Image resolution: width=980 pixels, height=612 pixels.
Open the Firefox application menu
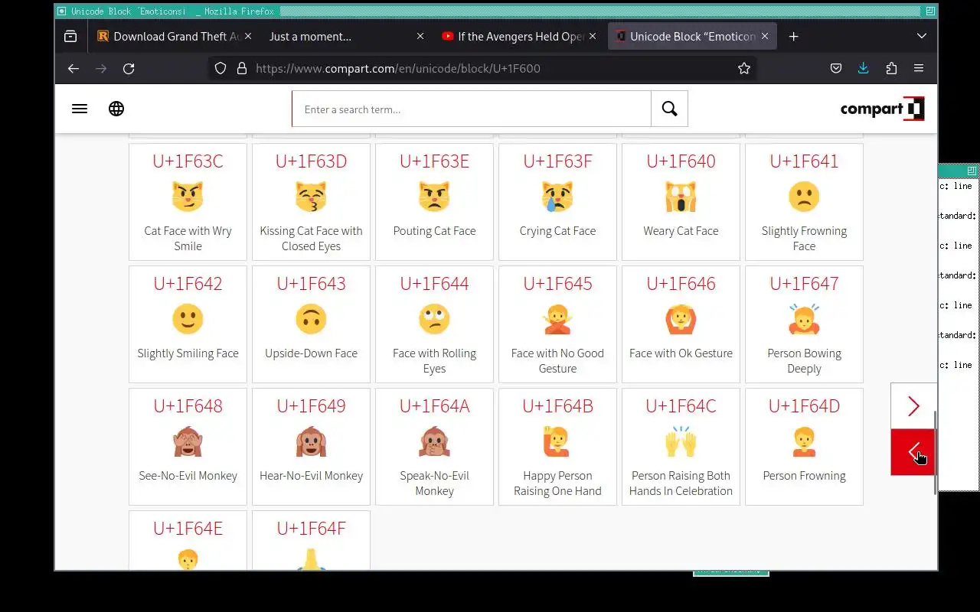pyautogui.click(x=919, y=68)
